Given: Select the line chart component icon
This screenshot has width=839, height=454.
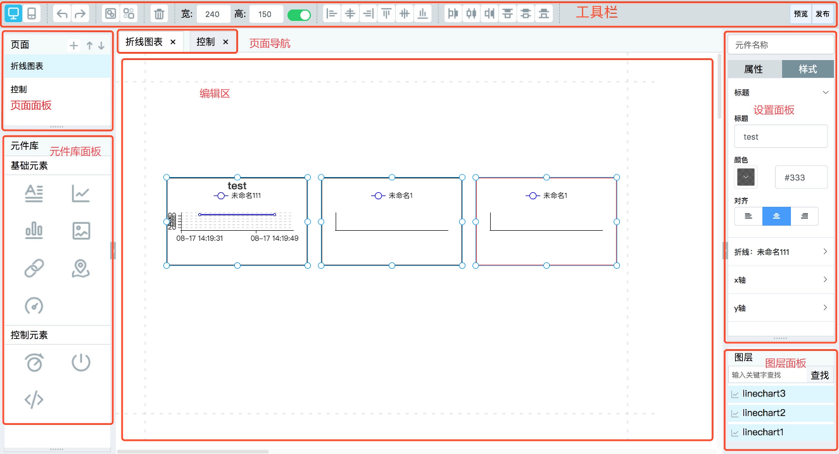Looking at the screenshot, I should [x=80, y=193].
